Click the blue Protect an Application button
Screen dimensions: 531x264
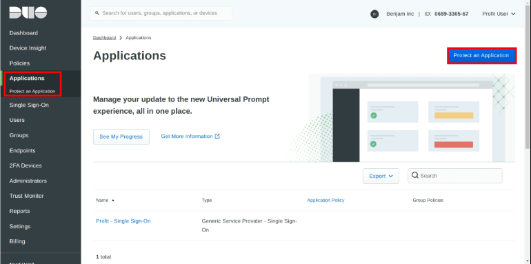481,56
